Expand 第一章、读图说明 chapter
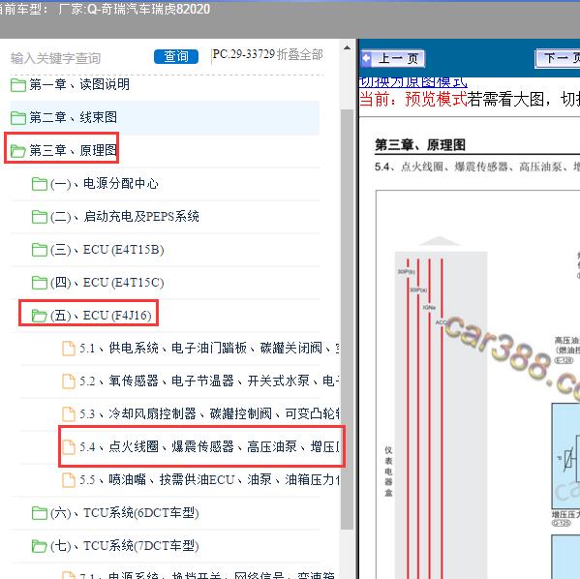The width and height of the screenshot is (580, 579). pos(79,85)
